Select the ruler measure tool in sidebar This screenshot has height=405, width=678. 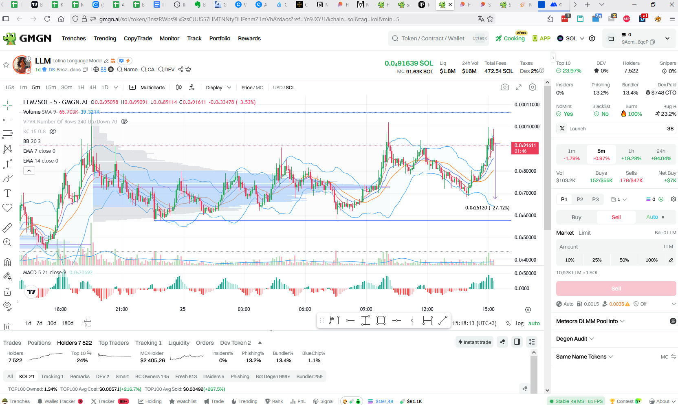click(x=7, y=227)
